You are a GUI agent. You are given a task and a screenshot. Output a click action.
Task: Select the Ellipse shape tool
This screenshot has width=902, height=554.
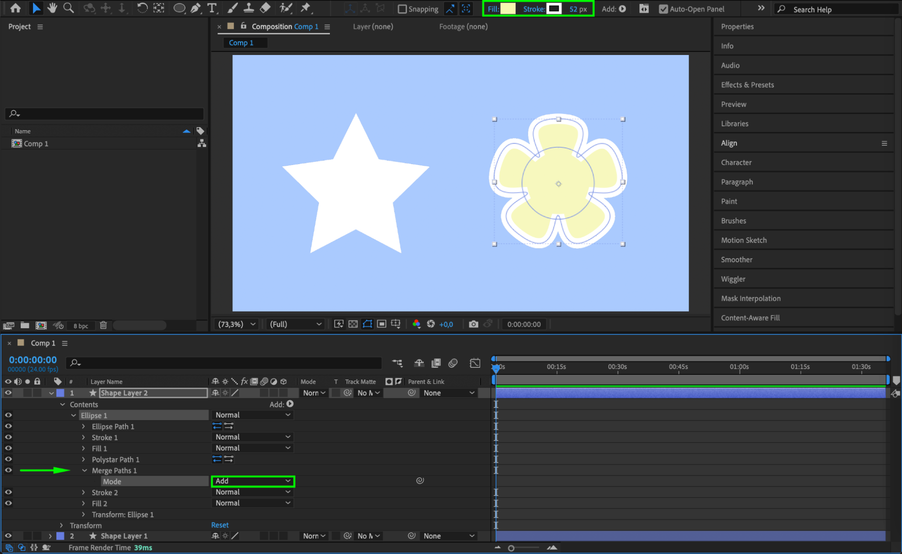[179, 8]
